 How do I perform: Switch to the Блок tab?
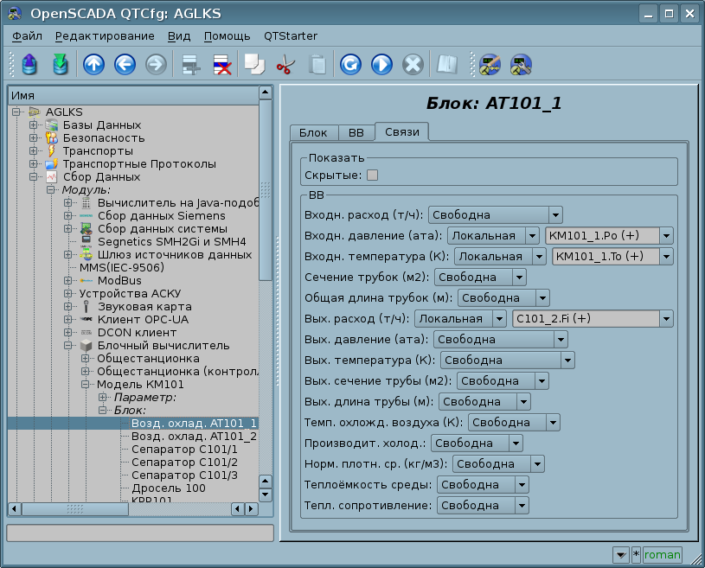(313, 132)
